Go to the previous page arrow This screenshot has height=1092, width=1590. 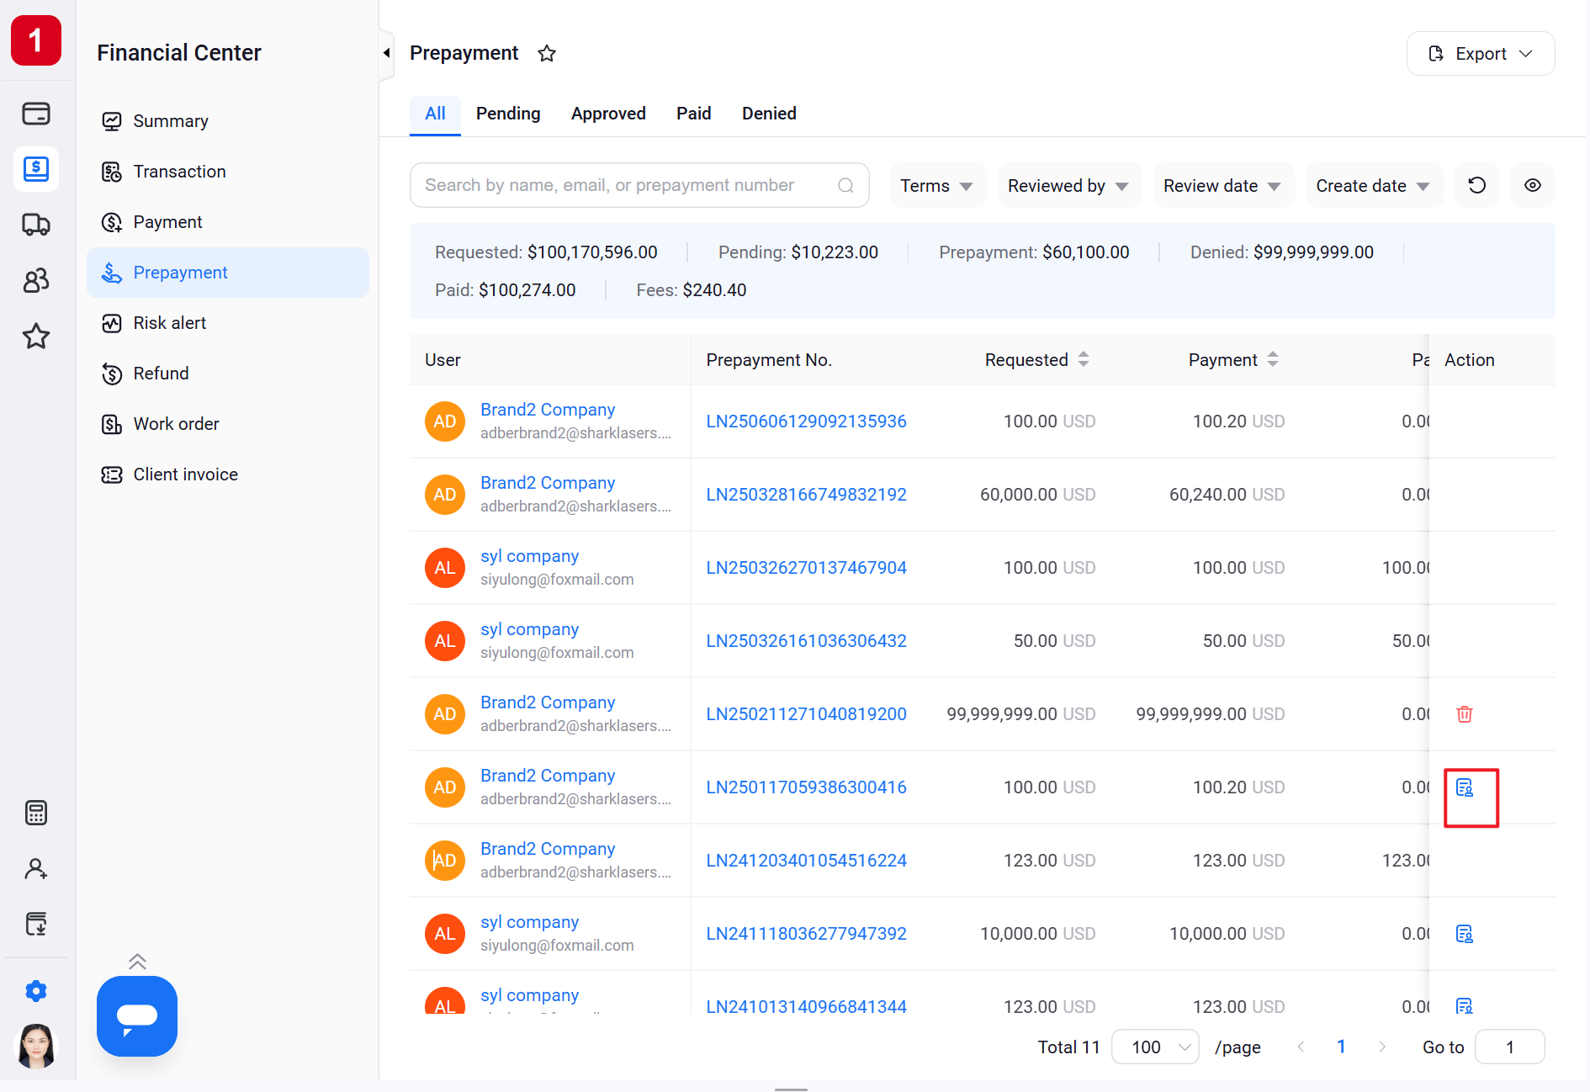[1301, 1047]
